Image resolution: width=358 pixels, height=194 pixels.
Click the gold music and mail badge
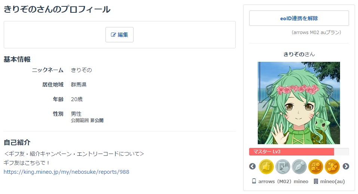pos(316,166)
